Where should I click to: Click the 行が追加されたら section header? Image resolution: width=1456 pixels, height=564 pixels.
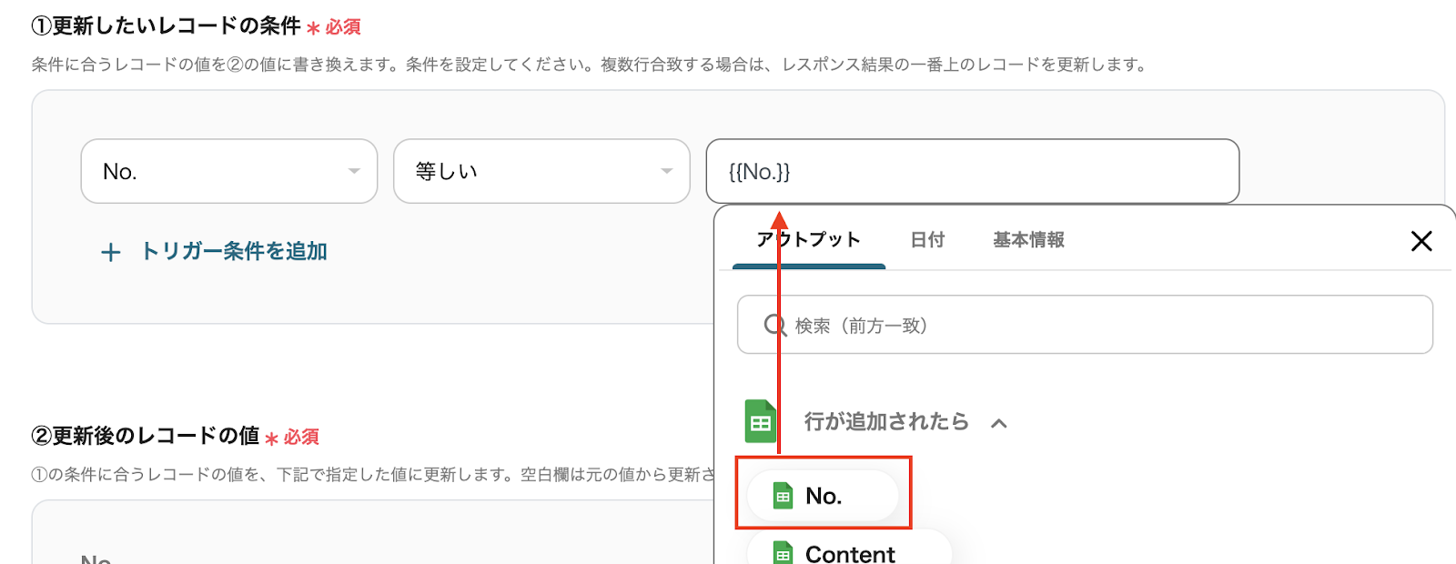(886, 422)
